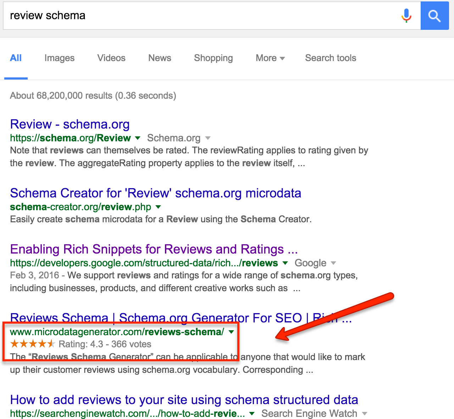Select the All tab
The width and height of the screenshot is (454, 419).
pyautogui.click(x=16, y=58)
